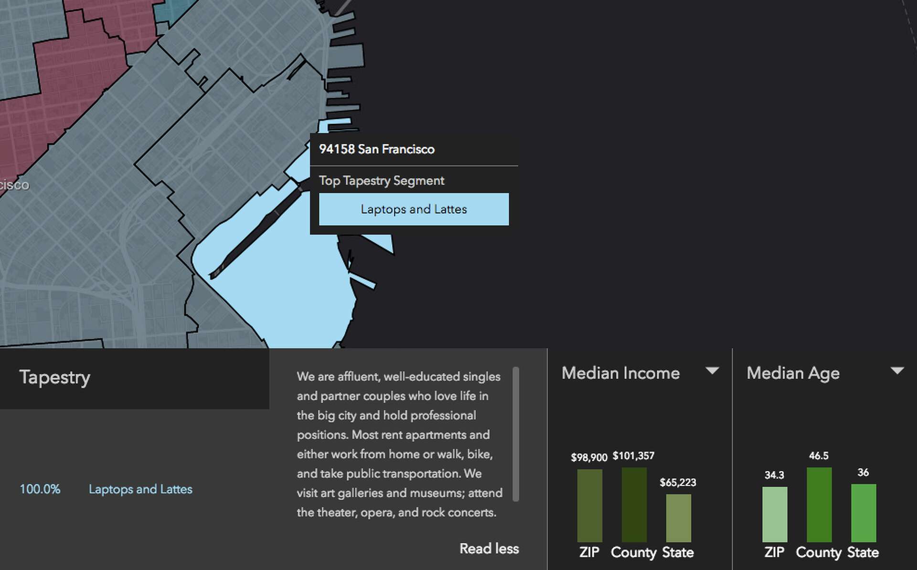917x570 pixels.
Task: Click the 100.0% percentage value
Action: click(40, 489)
